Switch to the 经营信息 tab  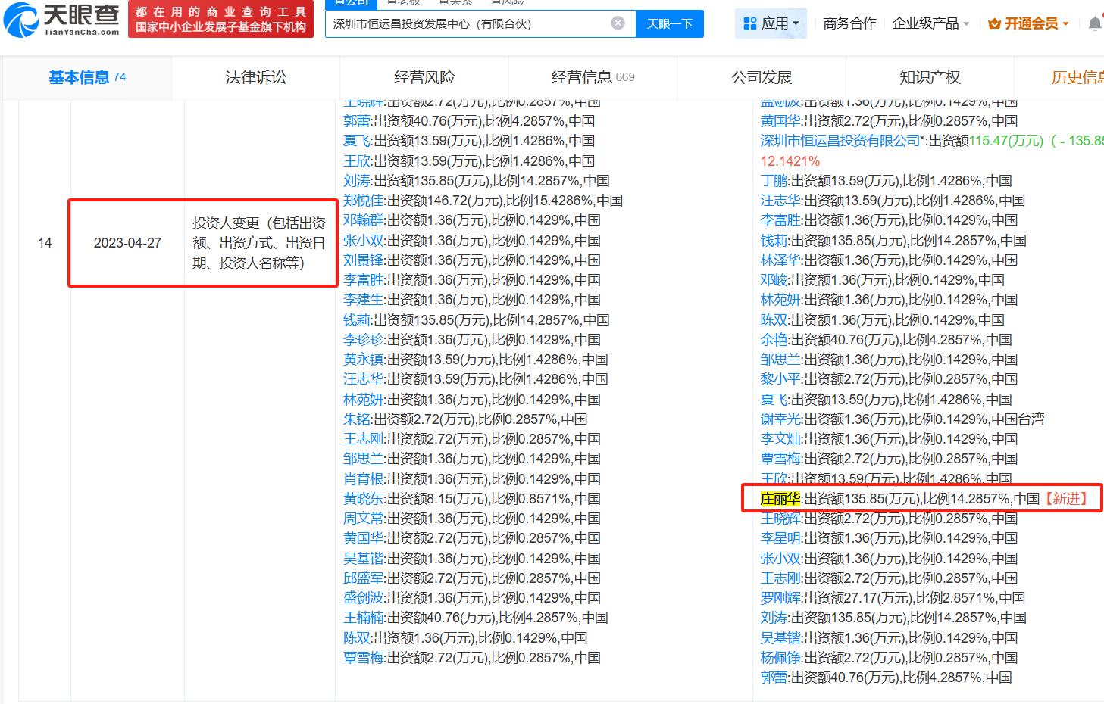tap(582, 76)
